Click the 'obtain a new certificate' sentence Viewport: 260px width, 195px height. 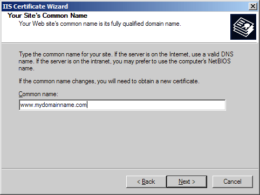point(109,81)
